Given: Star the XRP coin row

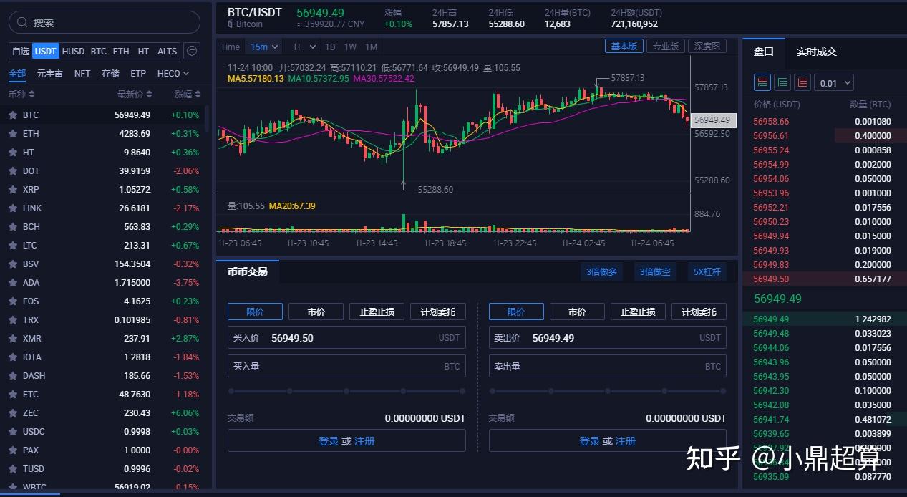Looking at the screenshot, I should tap(12, 189).
